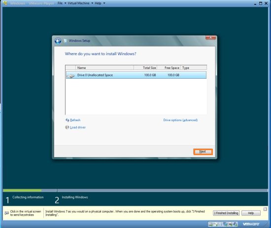
Task: Dismiss the yellow install hint bar
Action: click(265, 209)
